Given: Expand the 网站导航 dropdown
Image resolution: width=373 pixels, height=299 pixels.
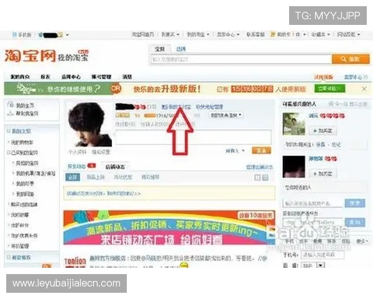Looking at the screenshot, I should [359, 35].
